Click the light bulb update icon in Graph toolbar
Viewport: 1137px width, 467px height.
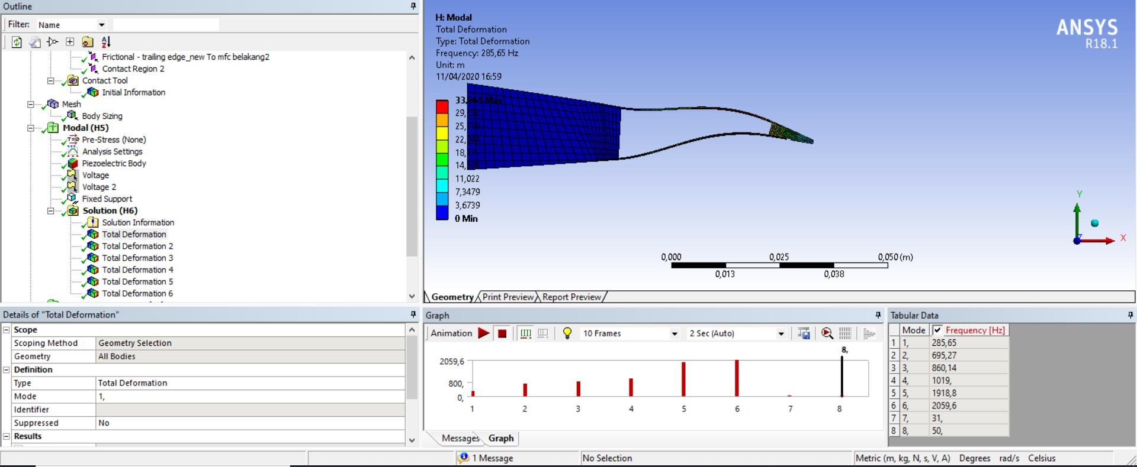(x=567, y=333)
